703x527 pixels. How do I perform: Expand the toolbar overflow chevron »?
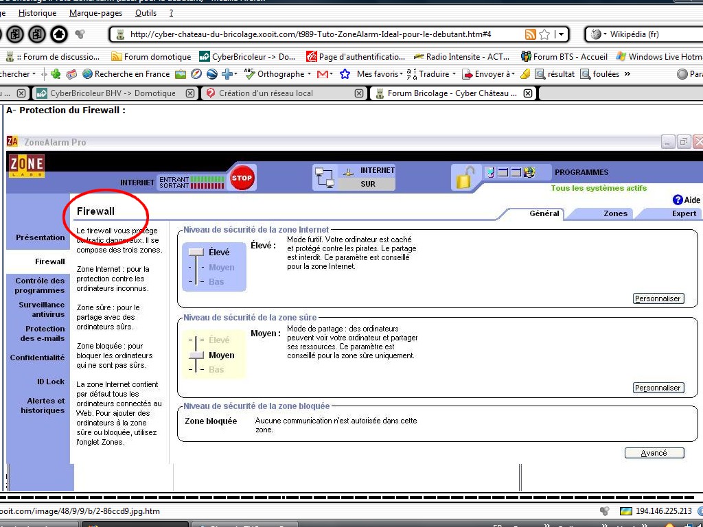[627, 74]
